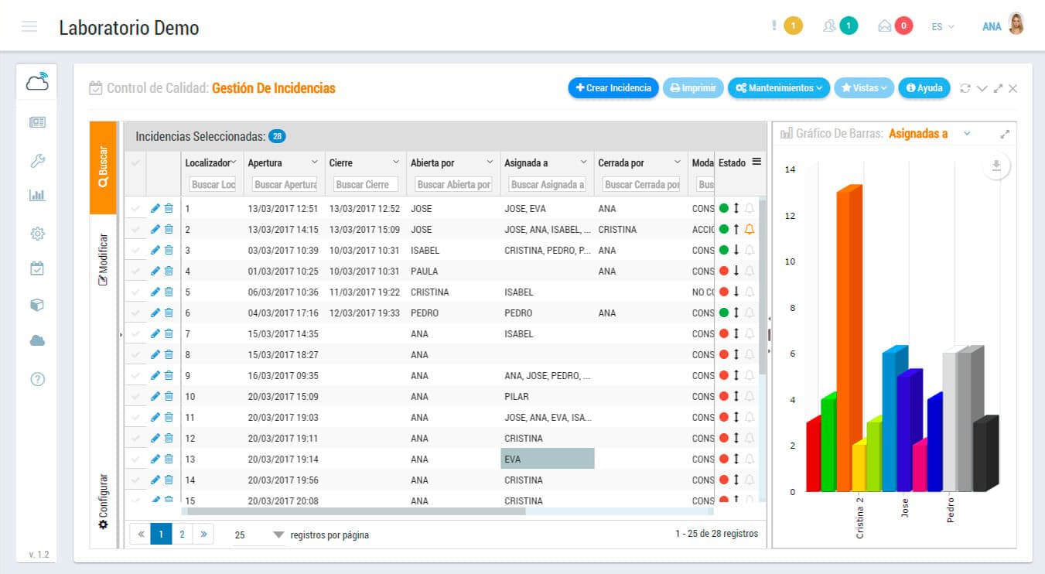The width and height of the screenshot is (1045, 574).
Task: View the red inbox messages badge
Action: point(903,26)
